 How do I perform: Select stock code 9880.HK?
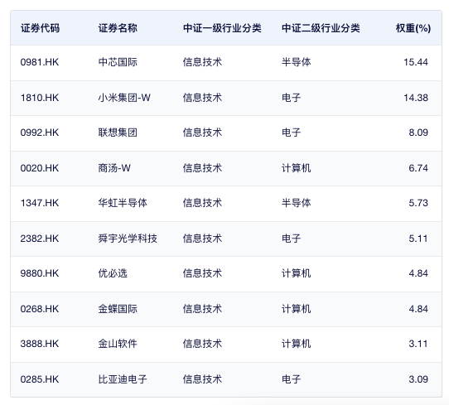pyautogui.click(x=40, y=273)
